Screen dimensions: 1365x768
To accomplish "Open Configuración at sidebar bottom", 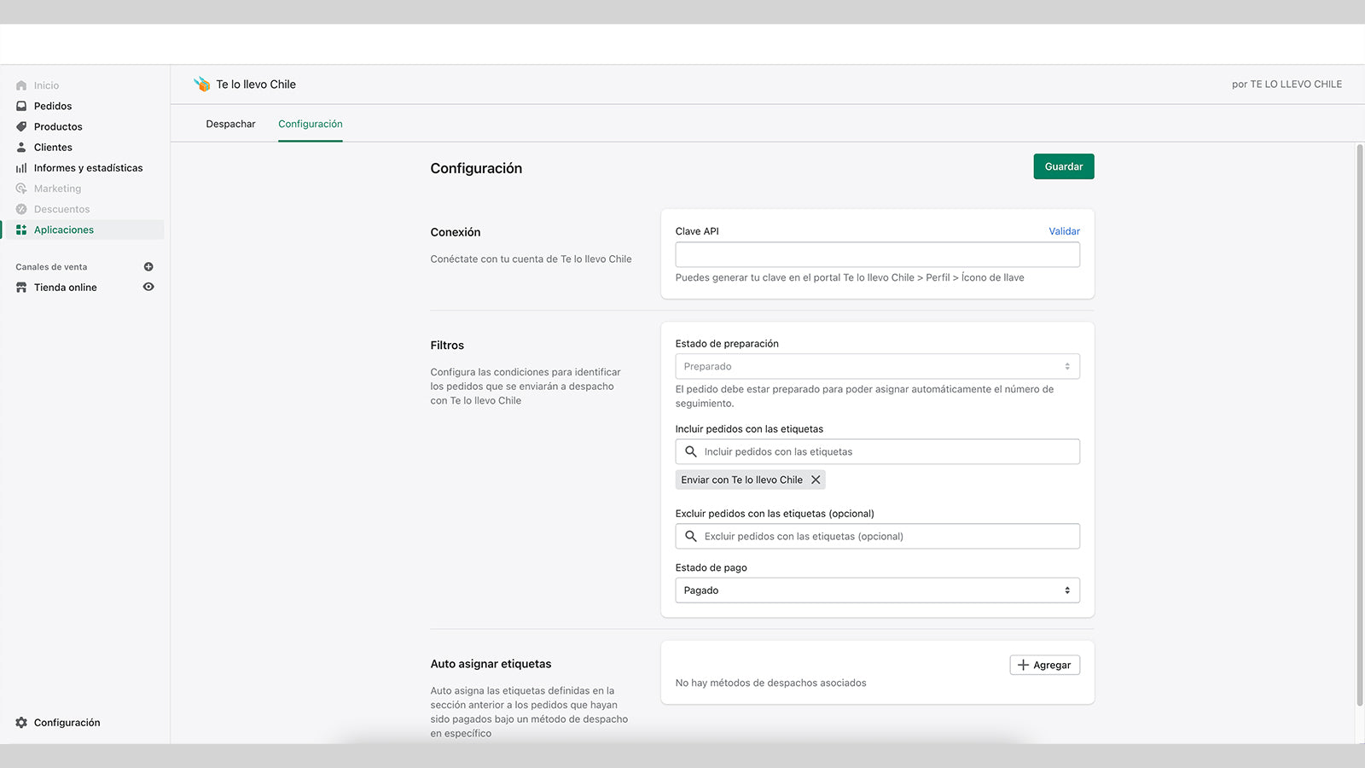I will tap(67, 723).
